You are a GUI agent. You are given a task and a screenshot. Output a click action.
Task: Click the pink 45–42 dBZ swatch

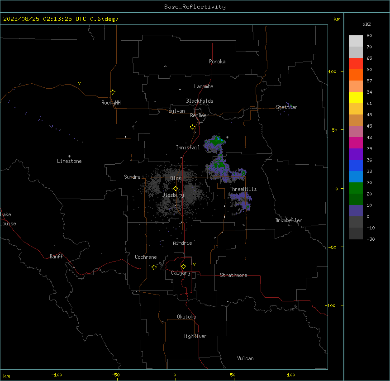(x=356, y=132)
